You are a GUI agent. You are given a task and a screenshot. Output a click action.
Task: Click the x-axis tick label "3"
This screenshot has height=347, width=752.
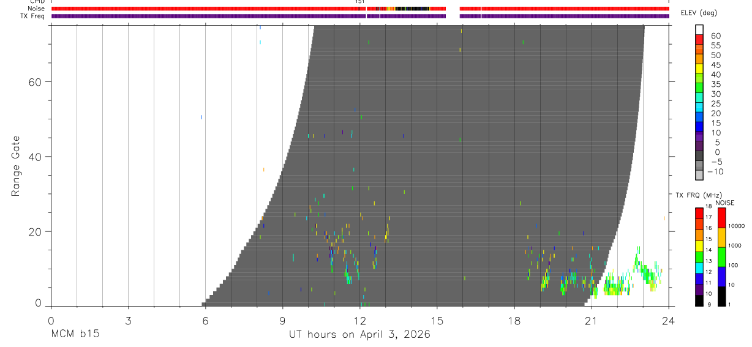tap(128, 319)
